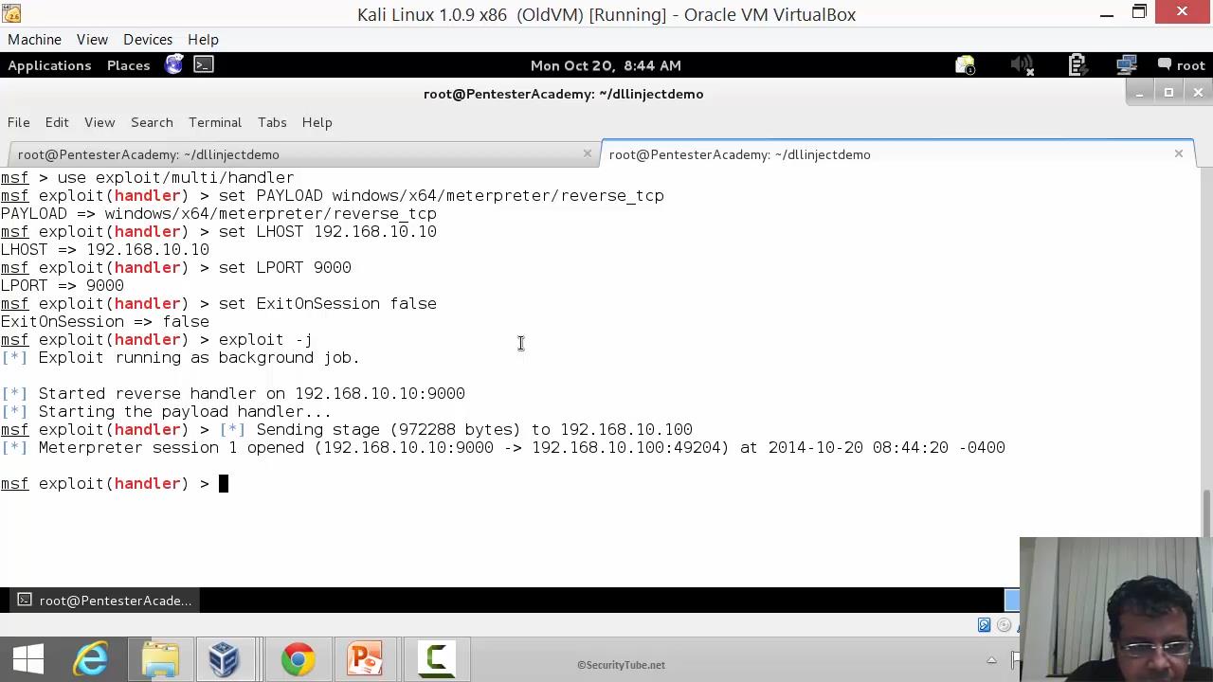The height and width of the screenshot is (682, 1213).
Task: Click the 'Meterpreter session 1 opened' line
Action: [x=503, y=448]
